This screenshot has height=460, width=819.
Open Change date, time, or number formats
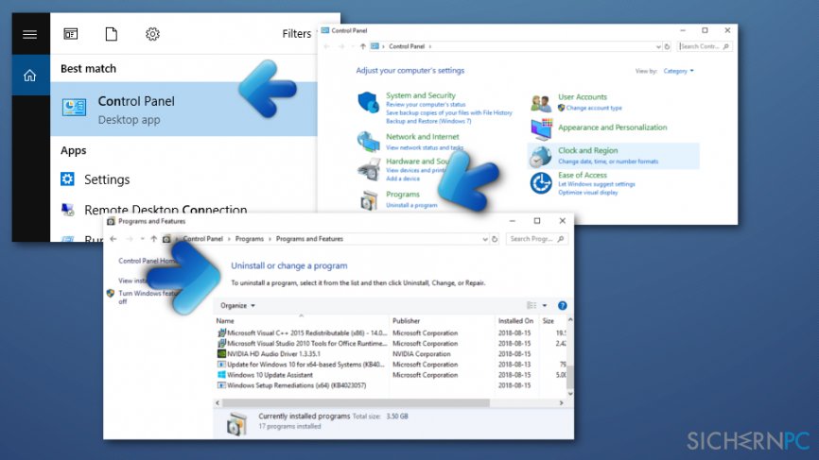point(608,162)
